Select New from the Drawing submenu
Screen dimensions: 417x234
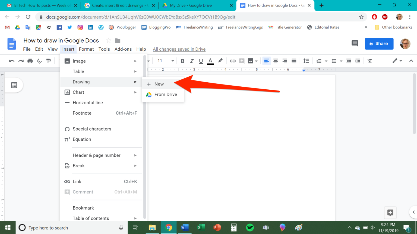[159, 84]
